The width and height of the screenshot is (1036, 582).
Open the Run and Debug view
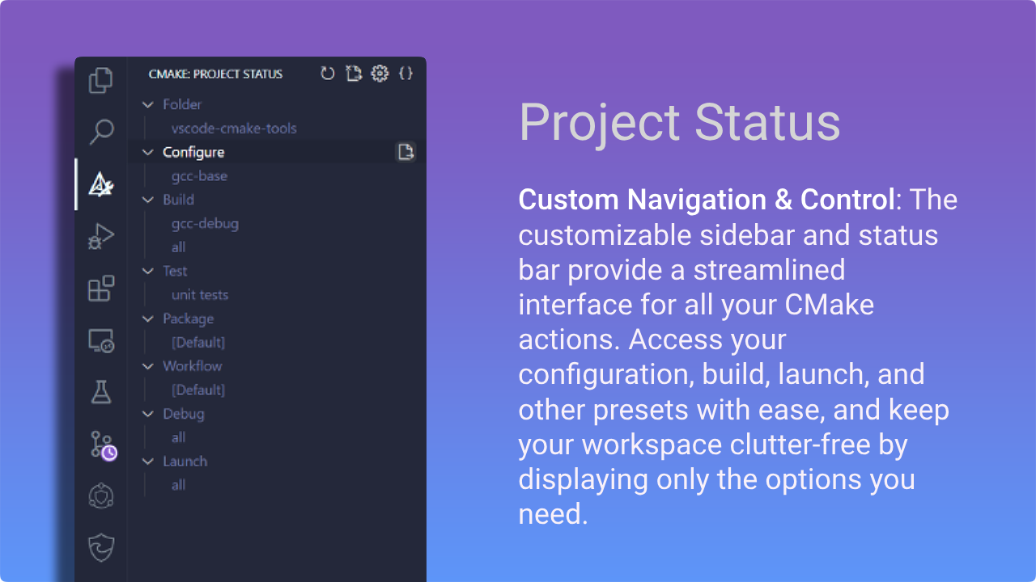pyautogui.click(x=100, y=236)
